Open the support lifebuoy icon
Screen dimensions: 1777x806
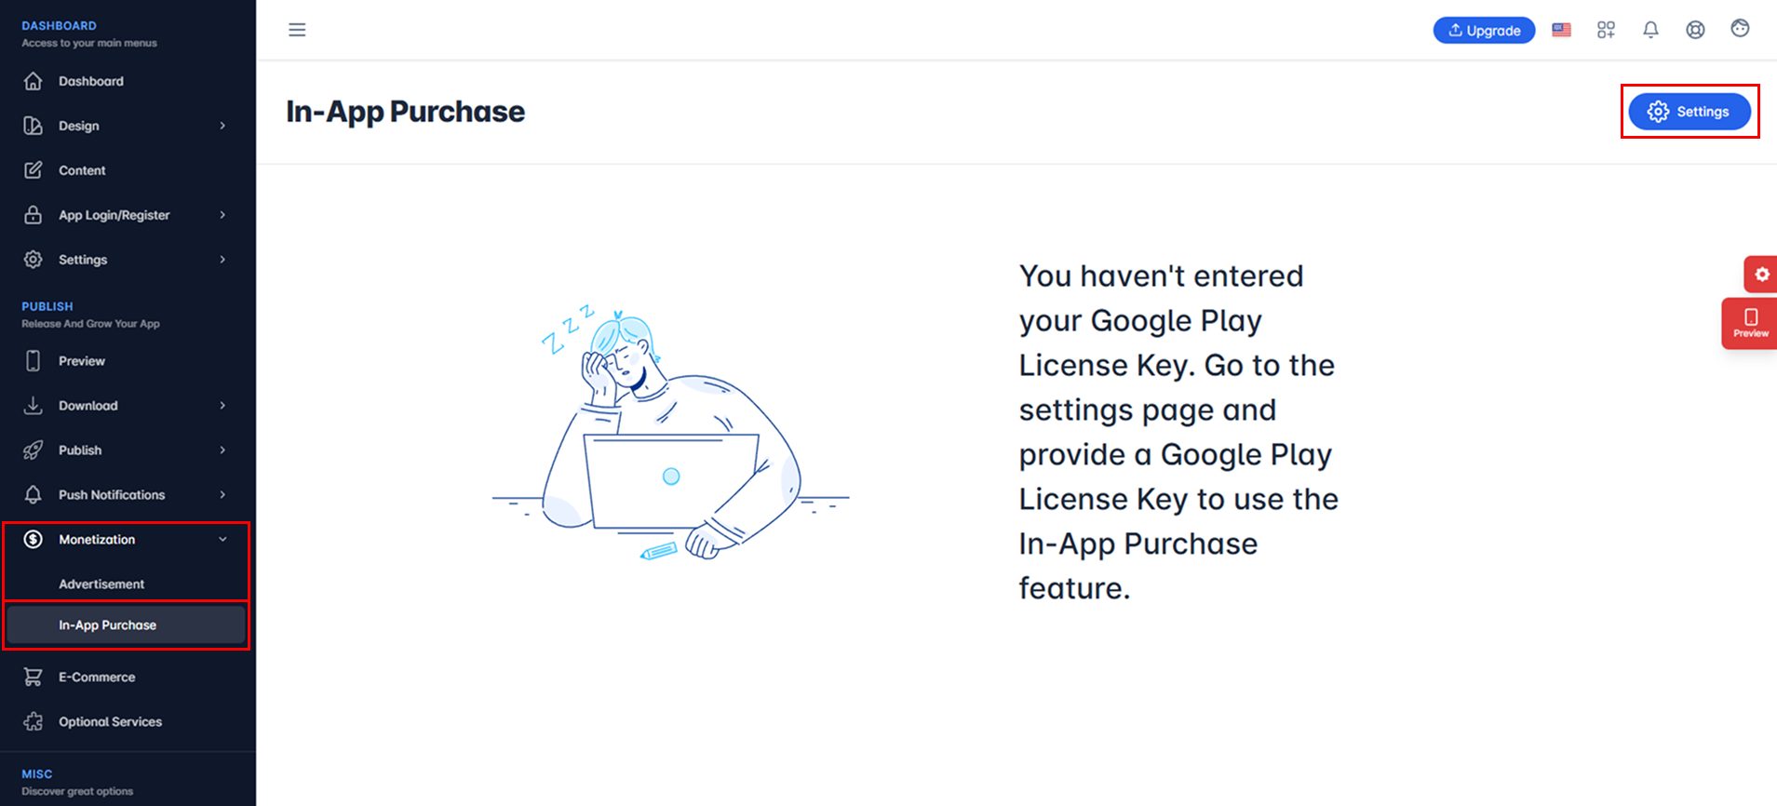click(x=1695, y=30)
